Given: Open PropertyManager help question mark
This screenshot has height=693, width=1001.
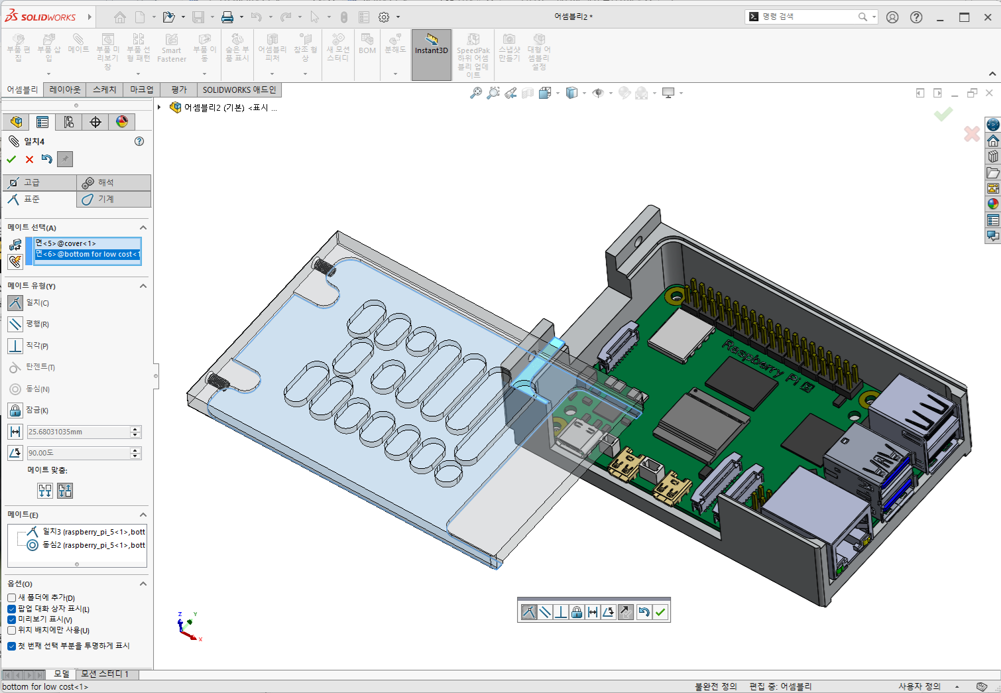Looking at the screenshot, I should coord(139,141).
